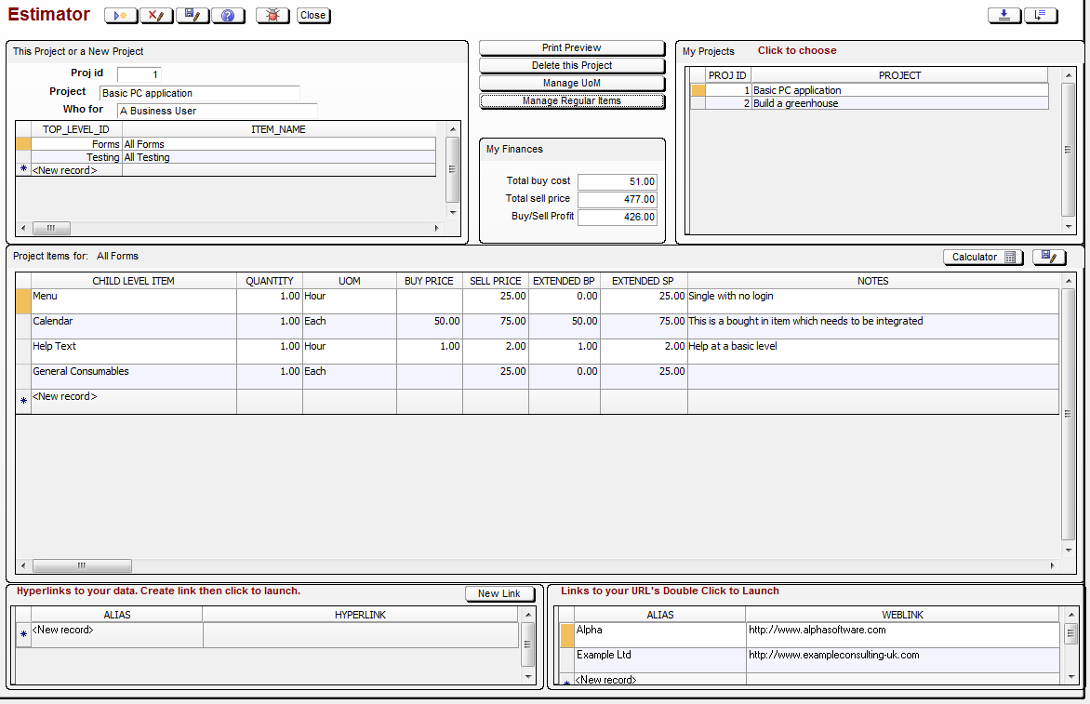1090x704 pixels.
Task: Click the Project Items horizontal scrollbar thumb
Action: pos(82,565)
